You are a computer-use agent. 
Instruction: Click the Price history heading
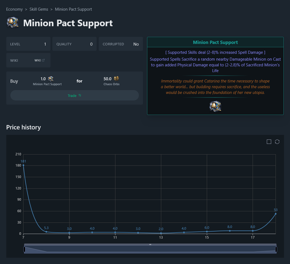point(23,127)
